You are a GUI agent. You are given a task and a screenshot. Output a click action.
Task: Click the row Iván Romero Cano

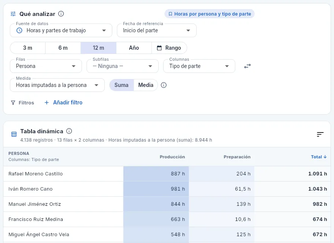(x=167, y=189)
